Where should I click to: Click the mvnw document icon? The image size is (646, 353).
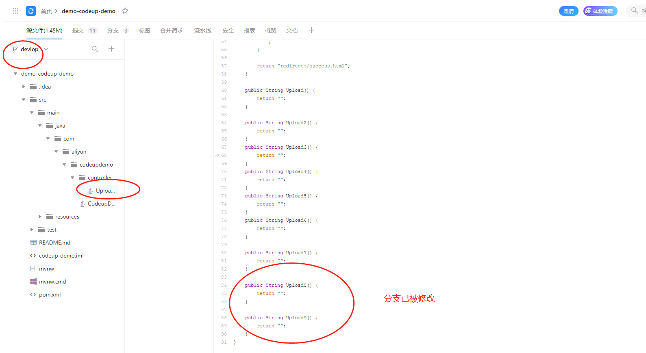[x=33, y=269]
